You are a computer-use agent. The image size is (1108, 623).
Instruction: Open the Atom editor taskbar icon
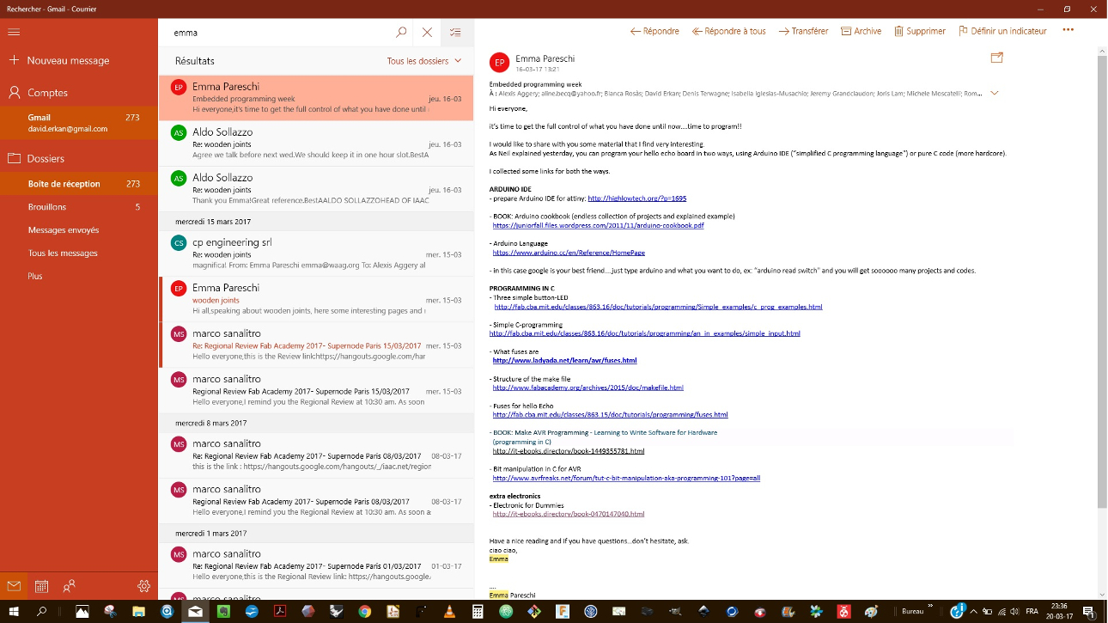click(x=506, y=612)
